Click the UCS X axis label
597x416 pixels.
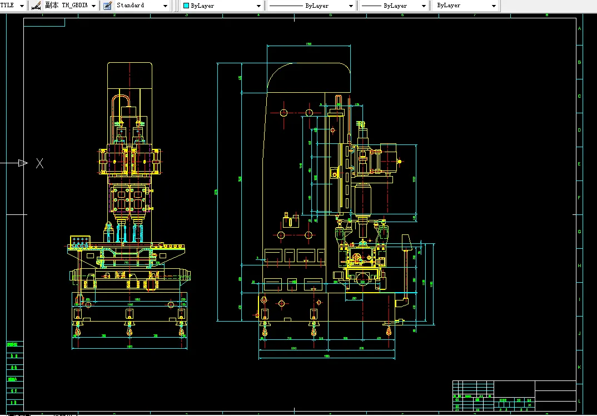(39, 163)
